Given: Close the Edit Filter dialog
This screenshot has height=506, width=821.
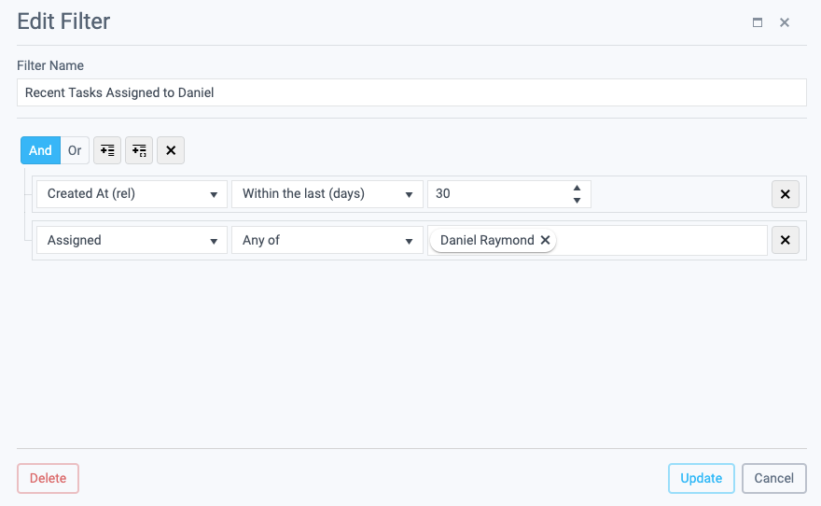Looking at the screenshot, I should 785,22.
